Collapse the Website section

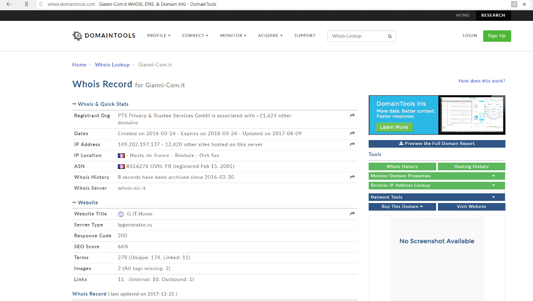pos(85,203)
